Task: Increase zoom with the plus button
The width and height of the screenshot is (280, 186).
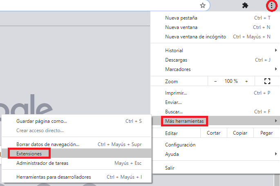Action: (246, 81)
